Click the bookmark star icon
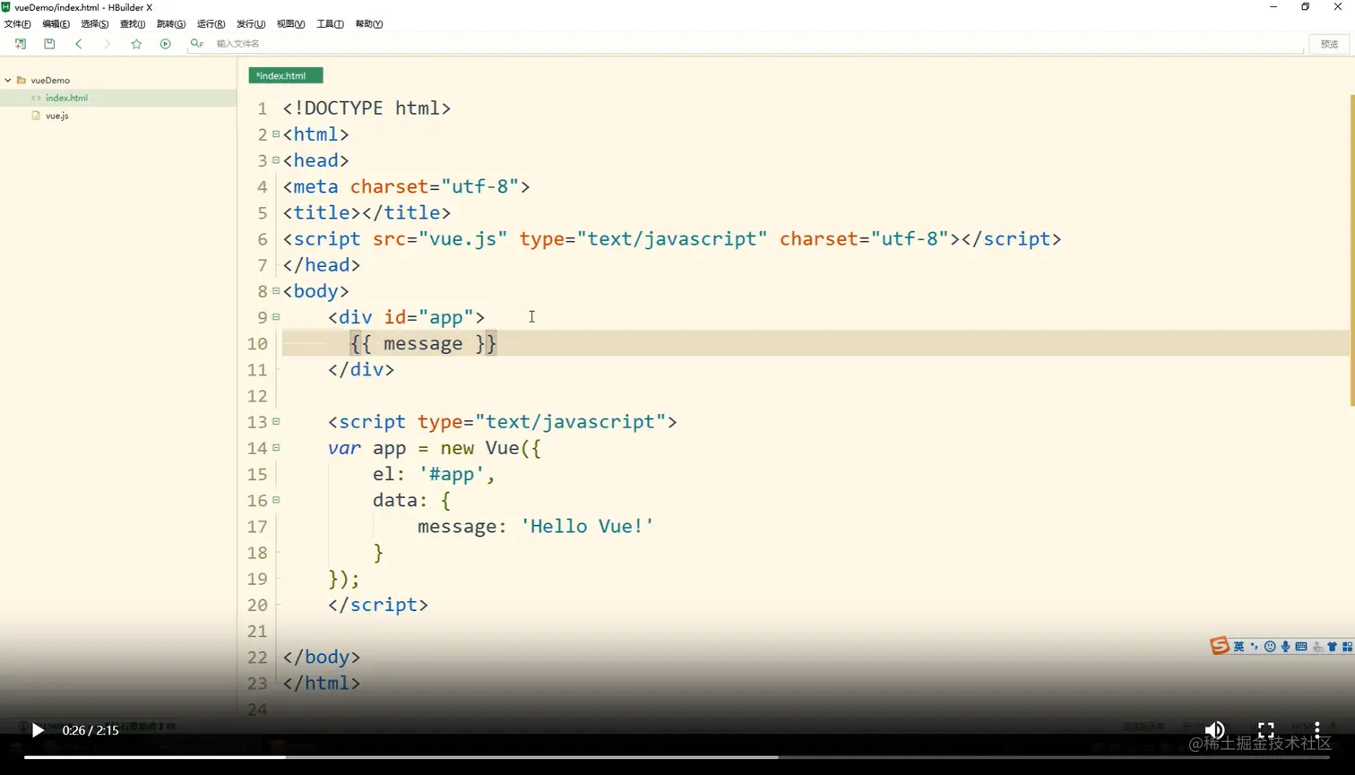The width and height of the screenshot is (1355, 775). coord(136,44)
